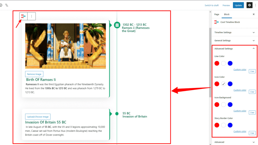Select the Cool Timeline Block icon in block toolbar
Viewport: 258px width, 145px height.
[23, 16]
